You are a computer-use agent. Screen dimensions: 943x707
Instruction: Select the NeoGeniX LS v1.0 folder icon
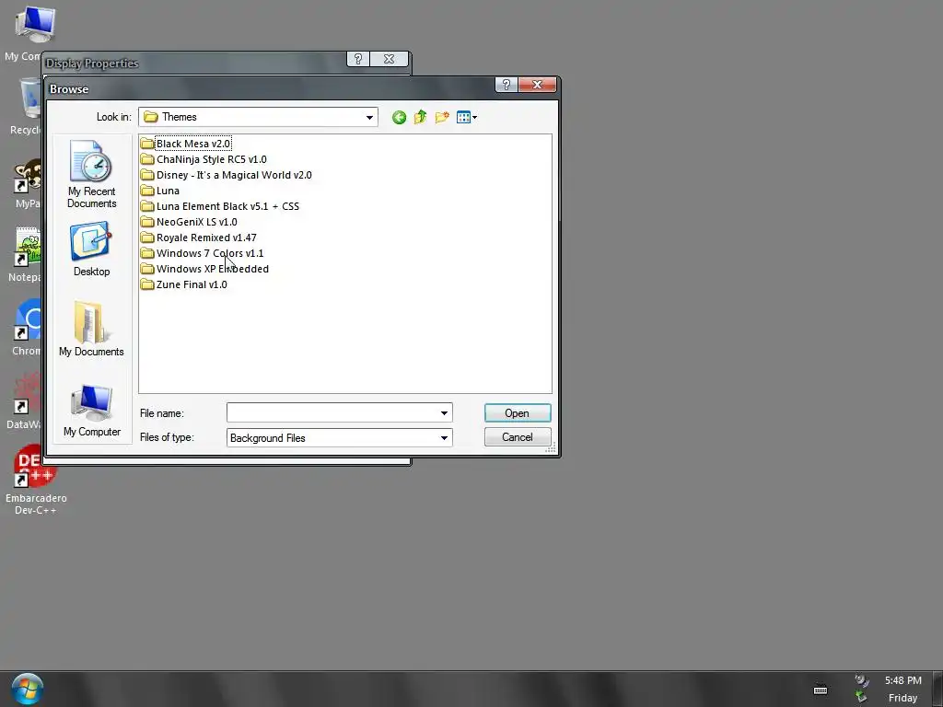click(x=147, y=221)
